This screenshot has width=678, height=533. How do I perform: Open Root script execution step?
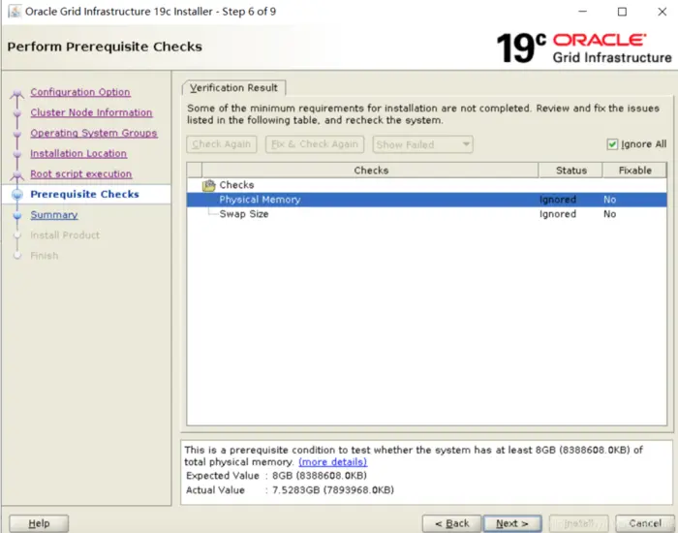[80, 173]
